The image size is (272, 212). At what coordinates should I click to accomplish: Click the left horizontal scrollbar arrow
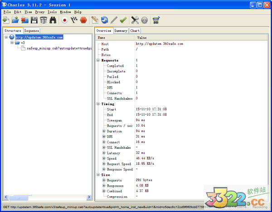[6, 197]
